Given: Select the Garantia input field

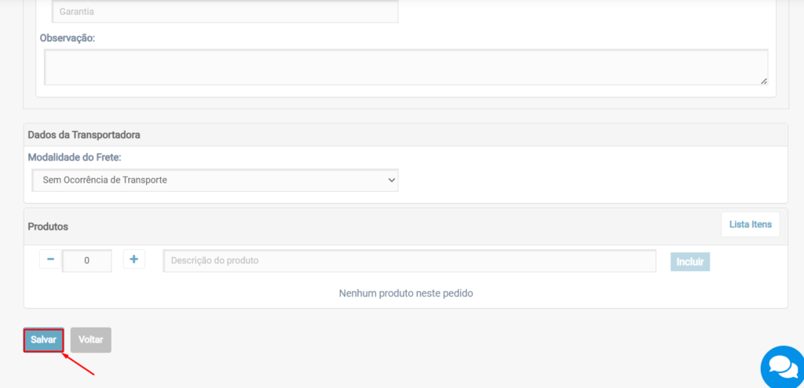Looking at the screenshot, I should pyautogui.click(x=225, y=12).
